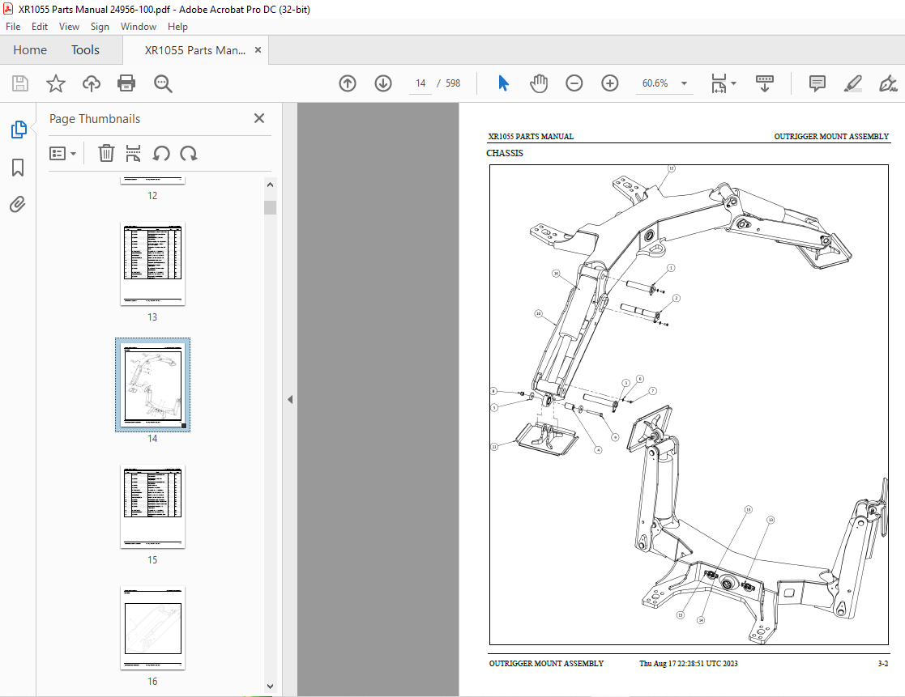Click the 'CHASSIS' heading text
This screenshot has width=905, height=697.
pos(505,153)
